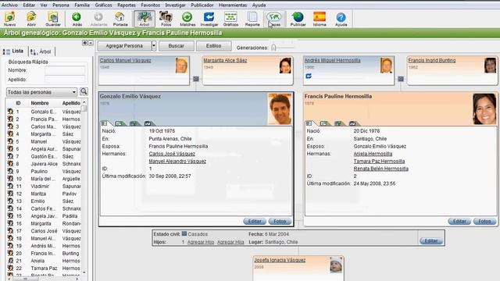The width and height of the screenshot is (500, 281).
Task: Open the Persona menu
Action: tap(61, 5)
